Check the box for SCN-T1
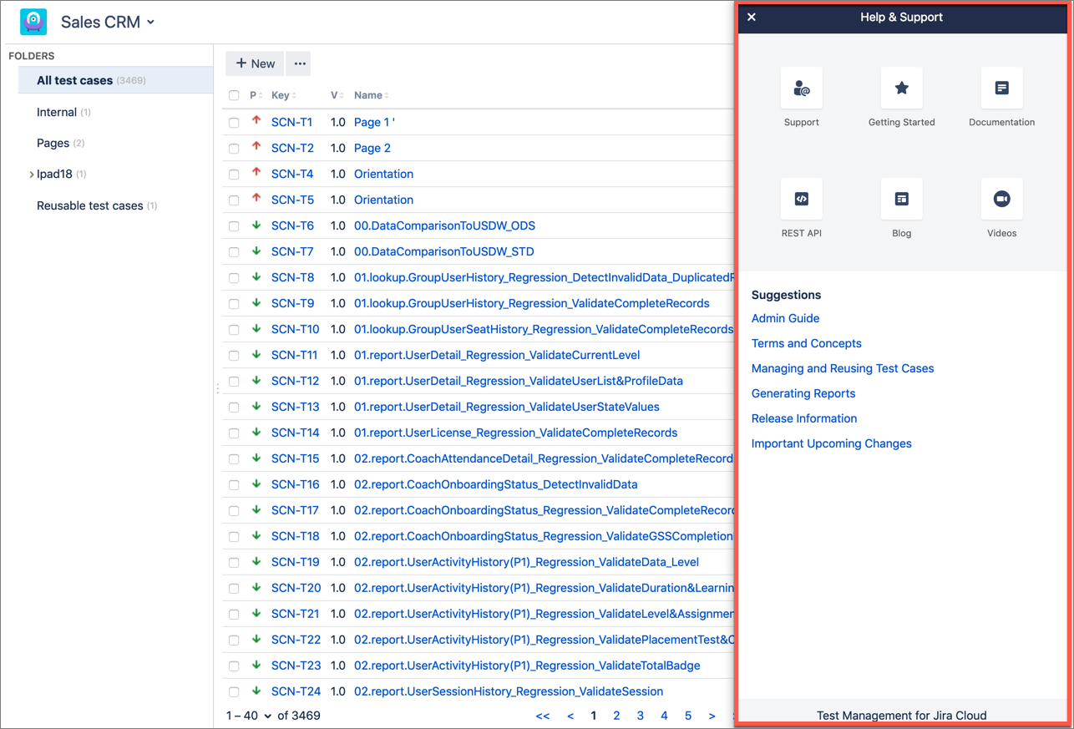This screenshot has height=729, width=1074. pyautogui.click(x=234, y=123)
